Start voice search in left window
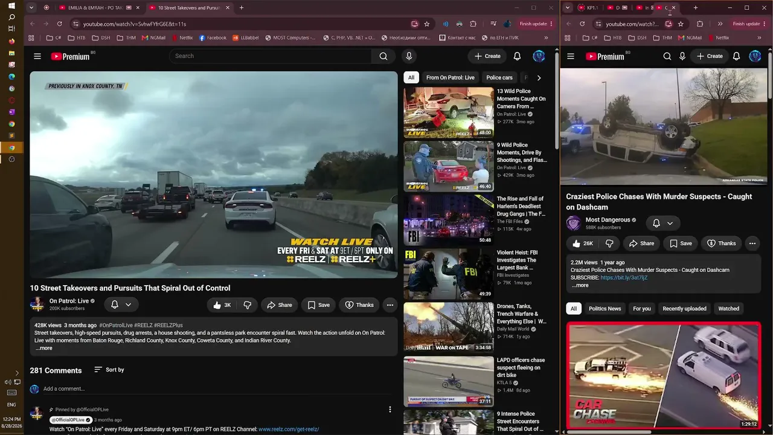 coord(409,56)
